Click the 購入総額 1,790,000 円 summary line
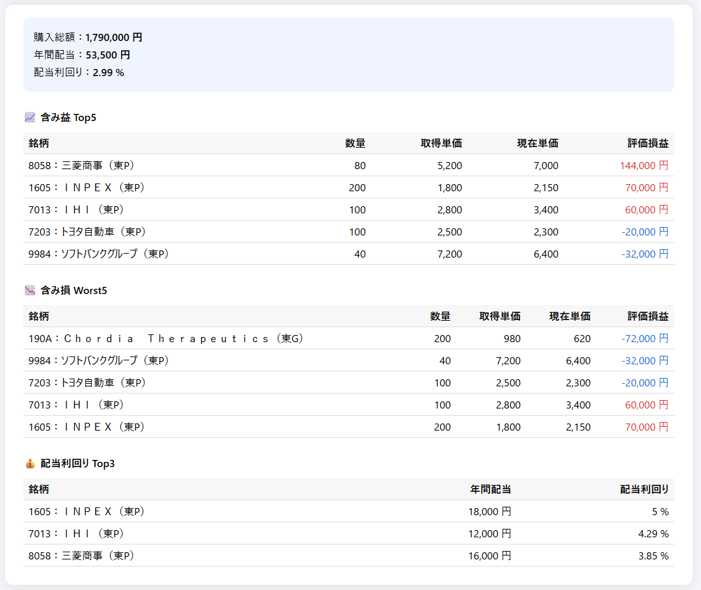 click(x=88, y=38)
